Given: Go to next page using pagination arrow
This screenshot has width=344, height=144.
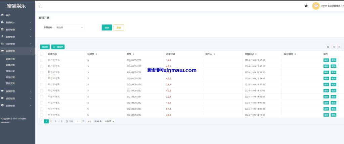Looking at the screenshot, I should coord(67,121).
